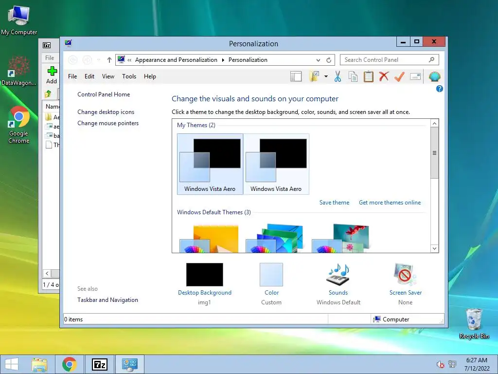This screenshot has width=498, height=374.
Task: Click the Paste clipboard toolbar icon
Action: [x=369, y=76]
